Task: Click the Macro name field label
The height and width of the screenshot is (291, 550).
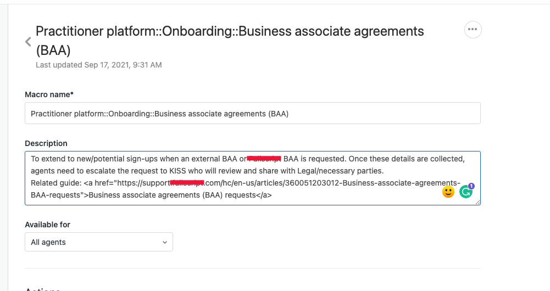Action: pos(49,94)
